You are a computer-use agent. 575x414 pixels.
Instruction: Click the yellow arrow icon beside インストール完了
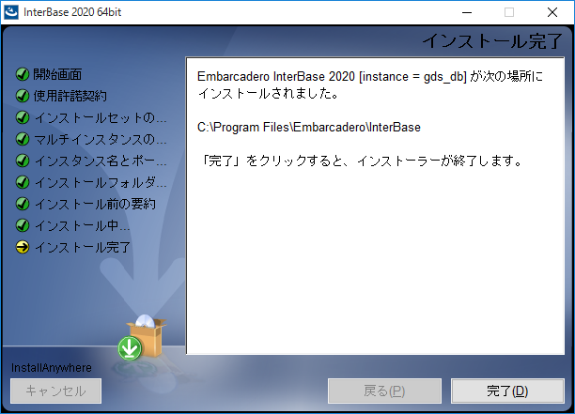[23, 247]
